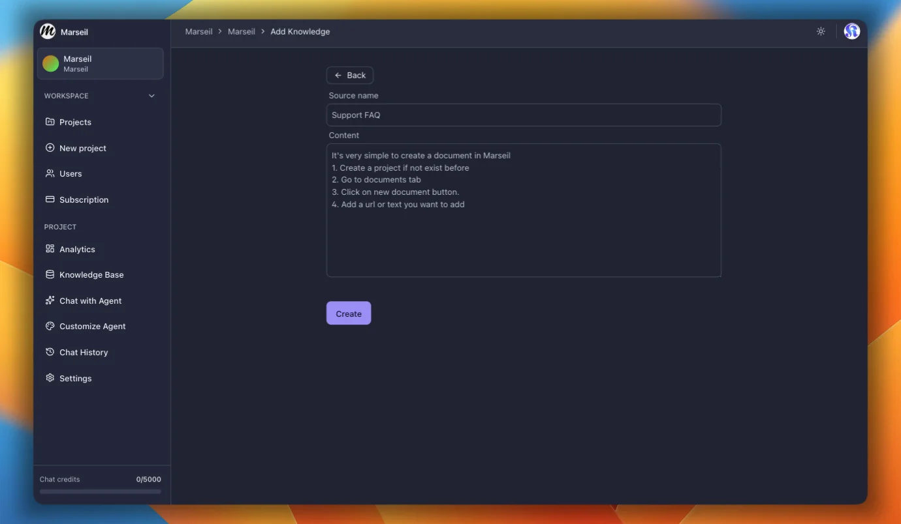Go Back using the Back button
Screen dimensions: 901x524
point(350,75)
